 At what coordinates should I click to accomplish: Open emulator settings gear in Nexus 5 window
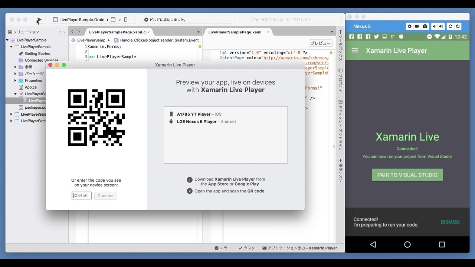(410, 26)
